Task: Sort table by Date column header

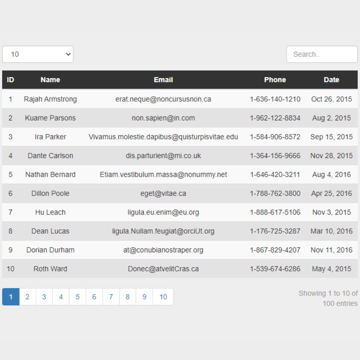Action: point(331,80)
